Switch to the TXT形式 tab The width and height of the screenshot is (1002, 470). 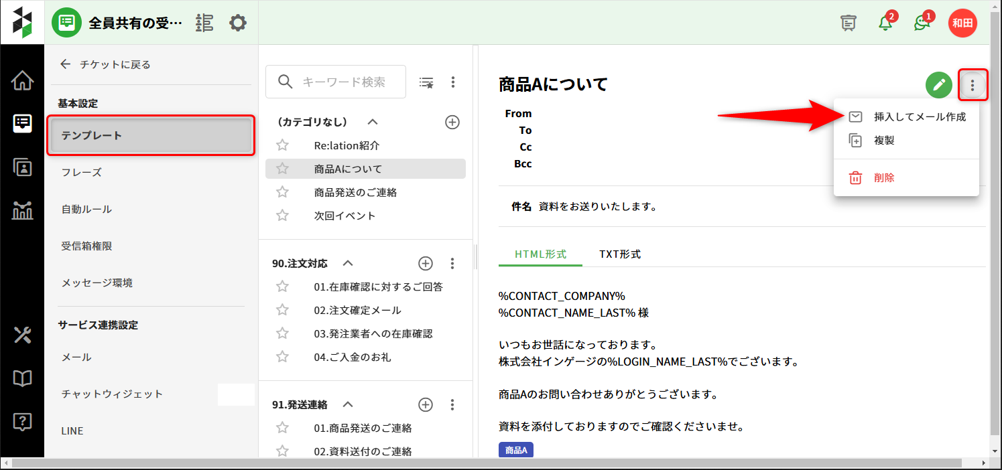coord(620,254)
